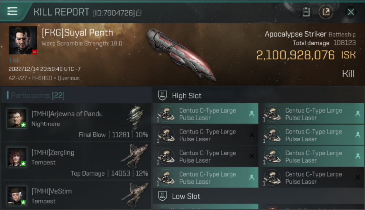Open Arjewna of Pandu's portrait
Viewport: 365px width, 210px height.
point(17,118)
